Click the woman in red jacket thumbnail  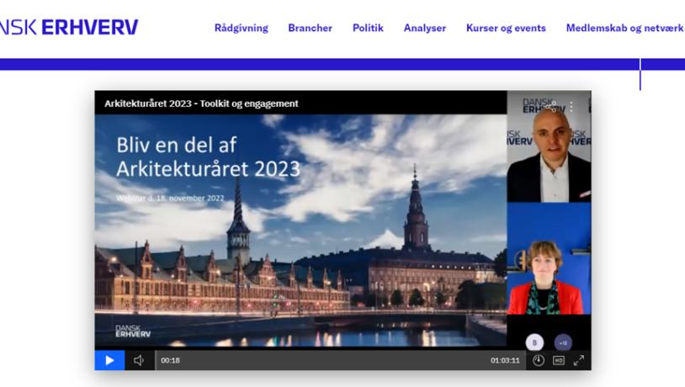click(x=549, y=258)
